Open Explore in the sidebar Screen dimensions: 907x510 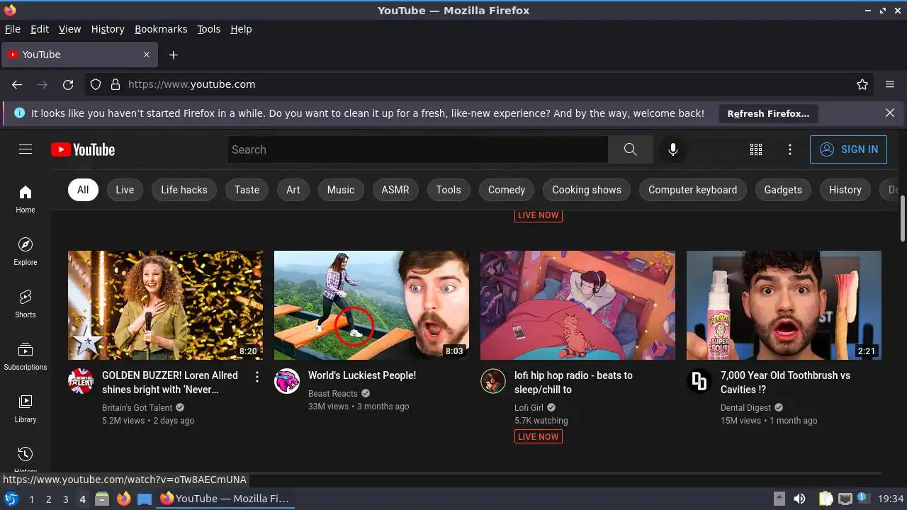[x=26, y=251]
